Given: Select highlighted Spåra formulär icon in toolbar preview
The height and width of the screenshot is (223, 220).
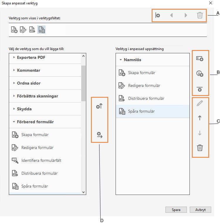Looking at the screenshot, I should click(41, 30).
